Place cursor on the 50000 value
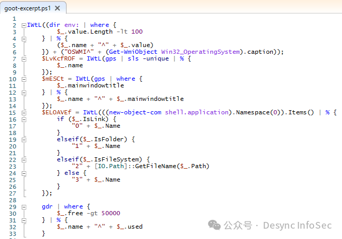Image resolution: width=342 pixels, height=239 pixels. [x=110, y=213]
